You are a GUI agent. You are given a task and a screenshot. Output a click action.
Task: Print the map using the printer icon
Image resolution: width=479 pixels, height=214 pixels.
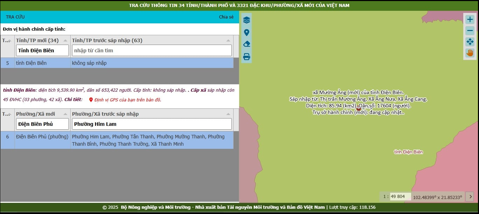pos(246,56)
